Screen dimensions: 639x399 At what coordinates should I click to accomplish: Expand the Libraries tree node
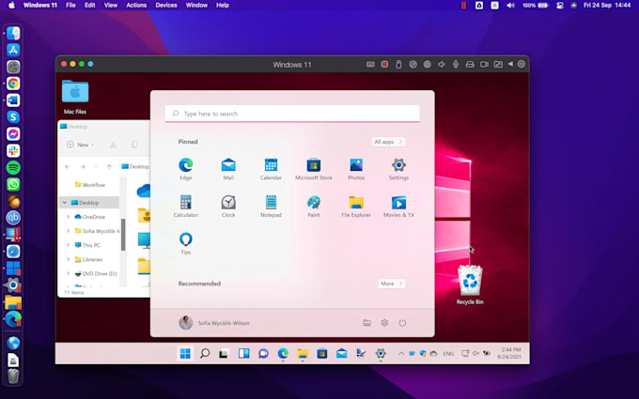pyautogui.click(x=68, y=259)
